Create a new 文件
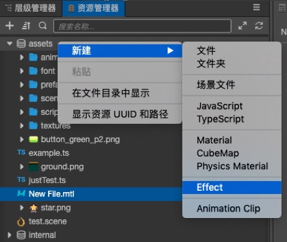The height and width of the screenshot is (242, 287). click(232, 51)
